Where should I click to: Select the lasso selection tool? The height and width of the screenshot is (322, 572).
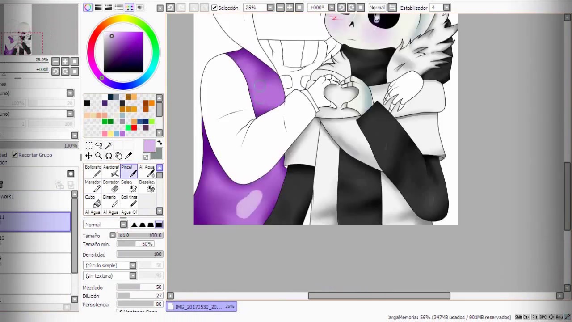(99, 145)
